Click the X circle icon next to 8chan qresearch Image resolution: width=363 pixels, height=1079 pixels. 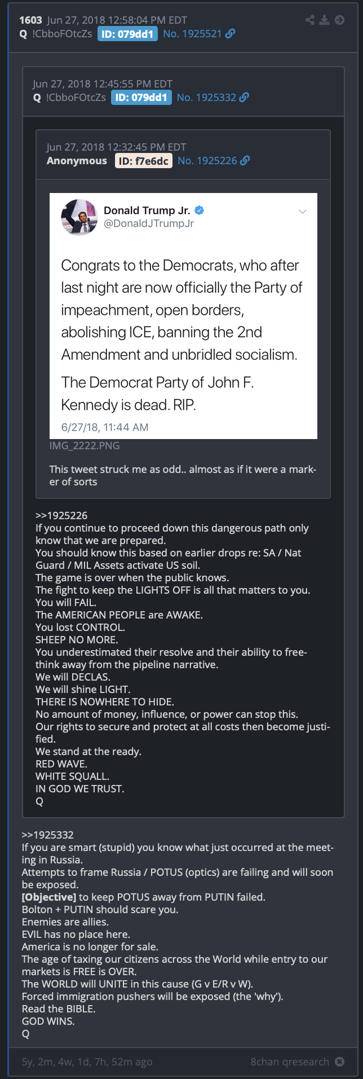(x=339, y=1062)
